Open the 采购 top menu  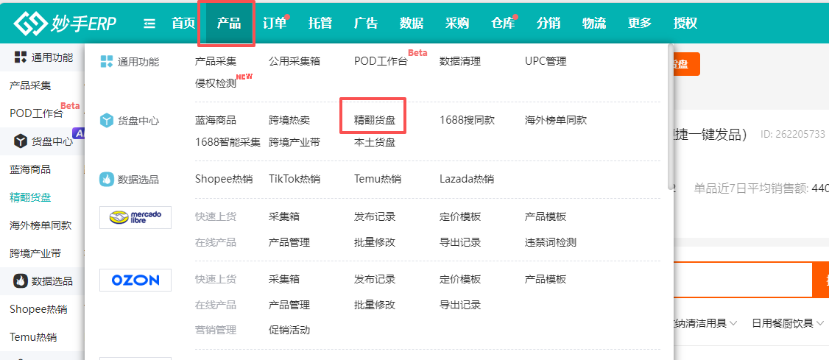pos(456,24)
